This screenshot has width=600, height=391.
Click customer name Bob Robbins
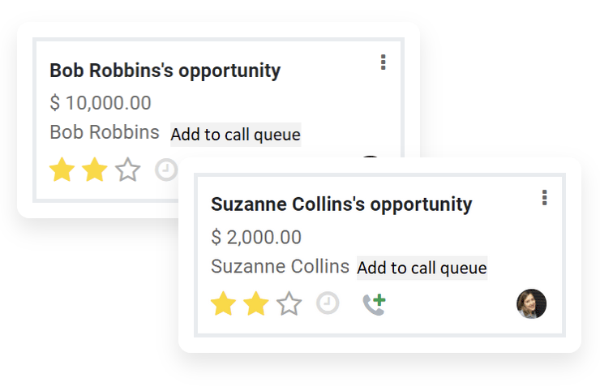[105, 132]
